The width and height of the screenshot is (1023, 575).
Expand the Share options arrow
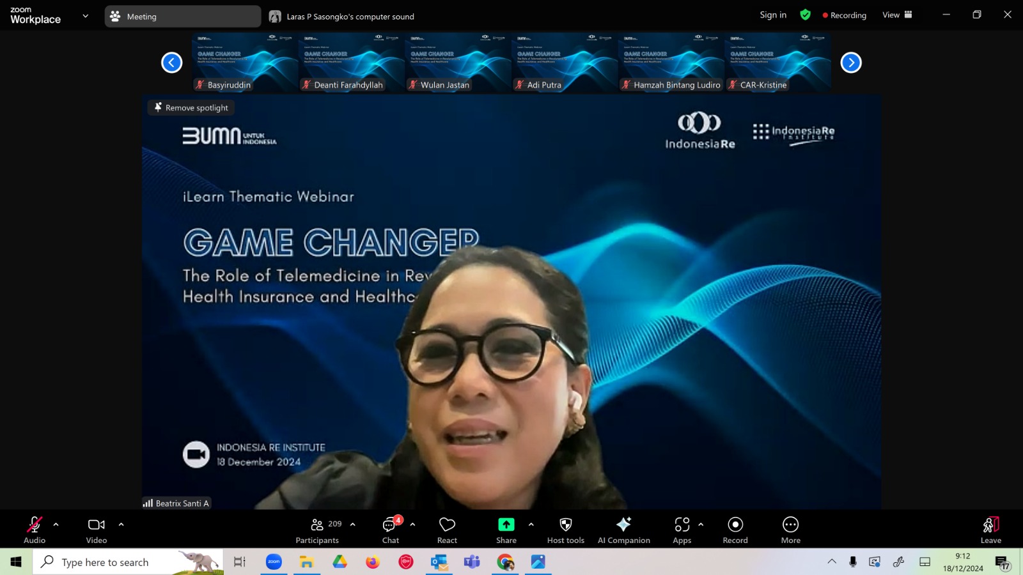coord(531,525)
